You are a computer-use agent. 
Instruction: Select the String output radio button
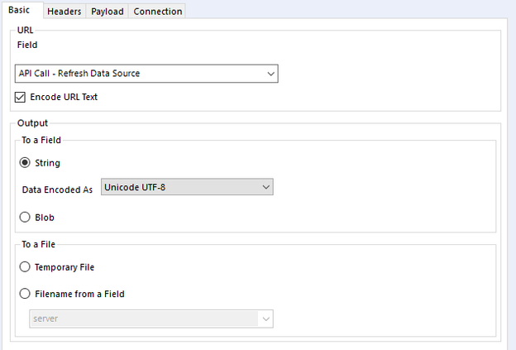(x=25, y=163)
